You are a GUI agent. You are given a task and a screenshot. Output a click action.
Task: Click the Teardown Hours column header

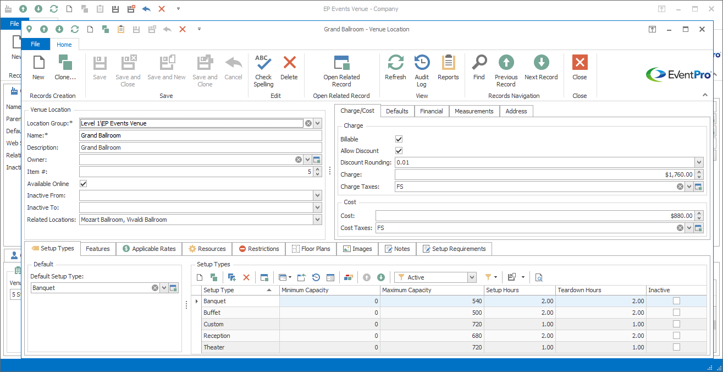[600, 290]
